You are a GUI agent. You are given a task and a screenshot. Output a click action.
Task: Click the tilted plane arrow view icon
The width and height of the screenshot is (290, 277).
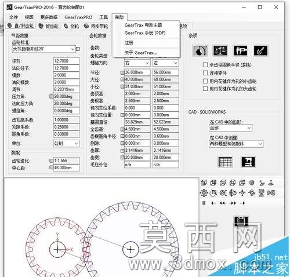tap(262, 183)
